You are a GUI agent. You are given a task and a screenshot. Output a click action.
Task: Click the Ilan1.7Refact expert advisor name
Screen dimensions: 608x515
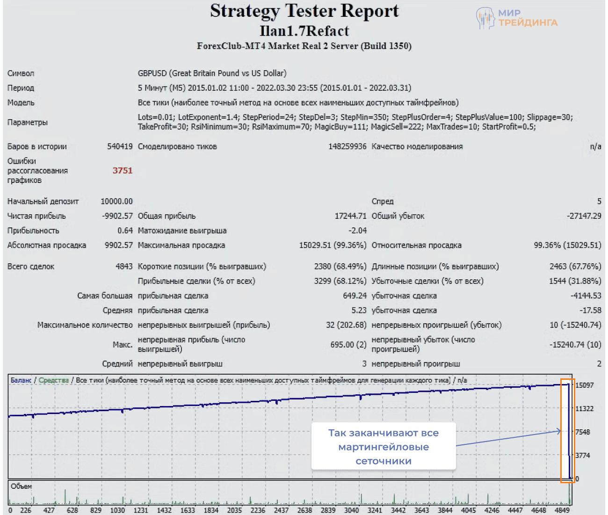(304, 31)
